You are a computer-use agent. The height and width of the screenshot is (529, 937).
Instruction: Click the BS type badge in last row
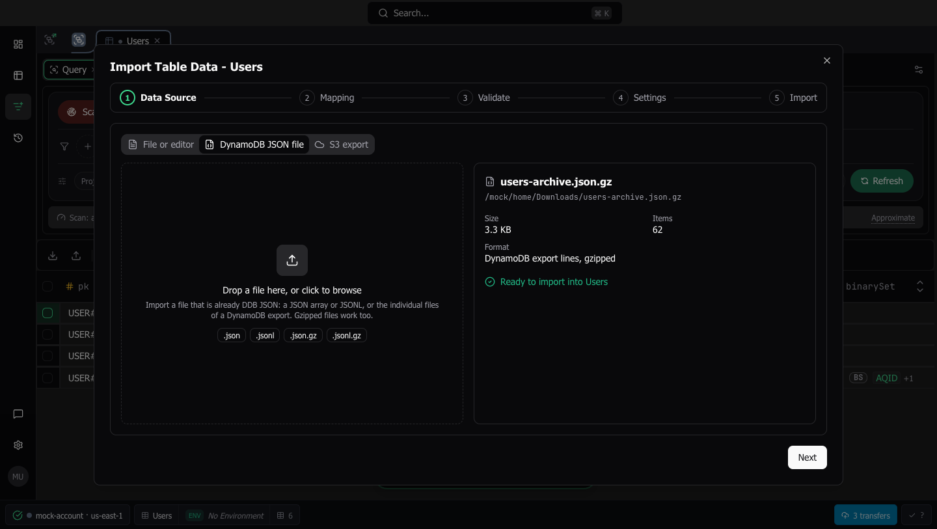point(858,377)
